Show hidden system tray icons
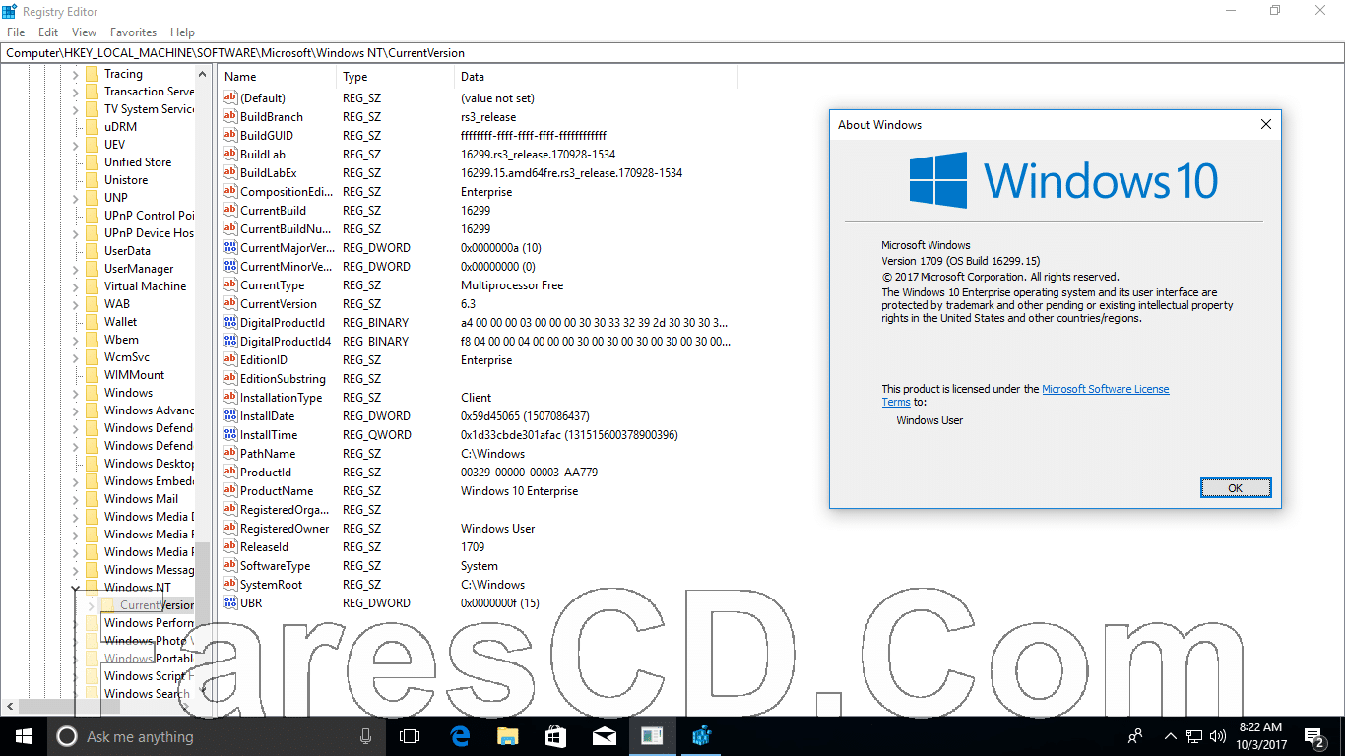This screenshot has width=1345, height=756. click(1170, 736)
